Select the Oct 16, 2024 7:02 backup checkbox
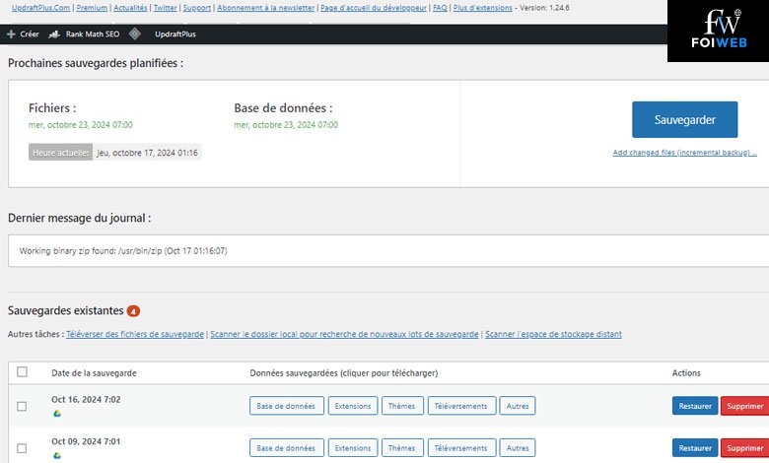Image resolution: width=769 pixels, height=463 pixels. coord(22,406)
